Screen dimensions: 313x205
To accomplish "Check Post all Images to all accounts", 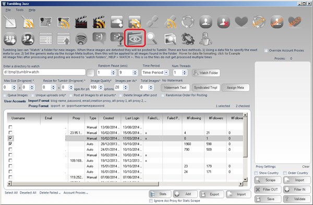I will [x=71, y=95].
